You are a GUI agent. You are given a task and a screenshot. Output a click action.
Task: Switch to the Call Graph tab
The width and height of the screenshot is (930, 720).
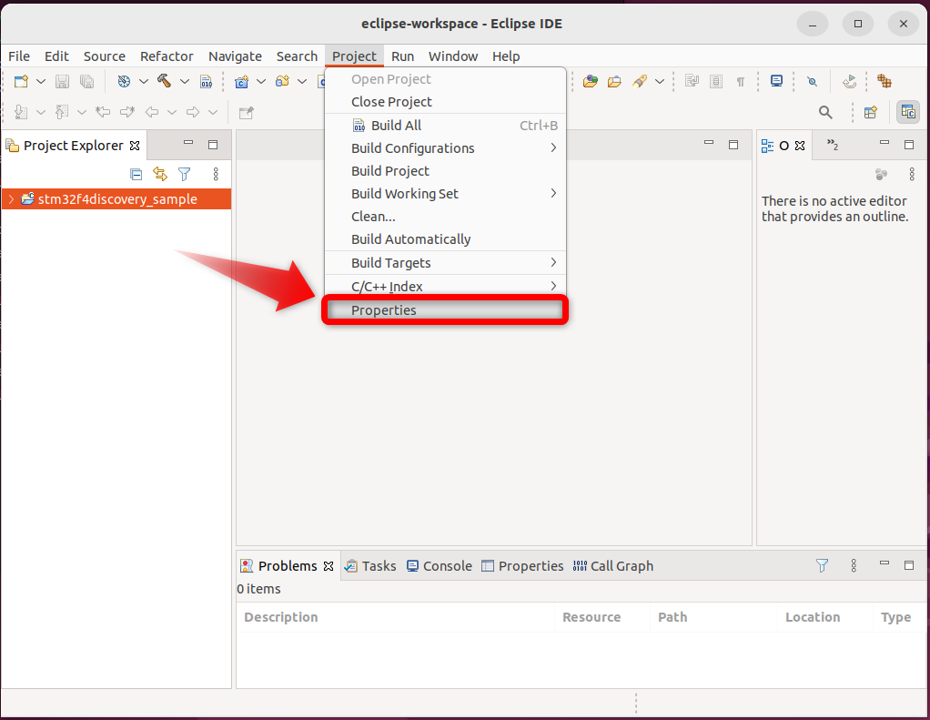coord(613,566)
